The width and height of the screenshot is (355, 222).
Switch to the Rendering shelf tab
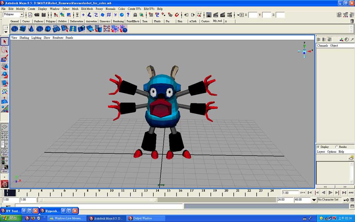coord(118,21)
